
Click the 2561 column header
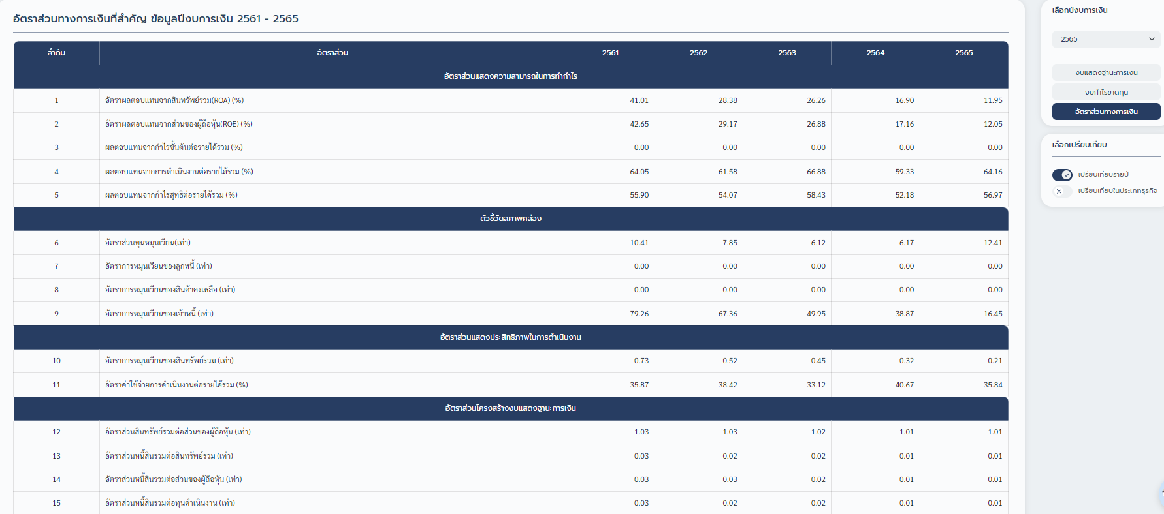coord(610,53)
